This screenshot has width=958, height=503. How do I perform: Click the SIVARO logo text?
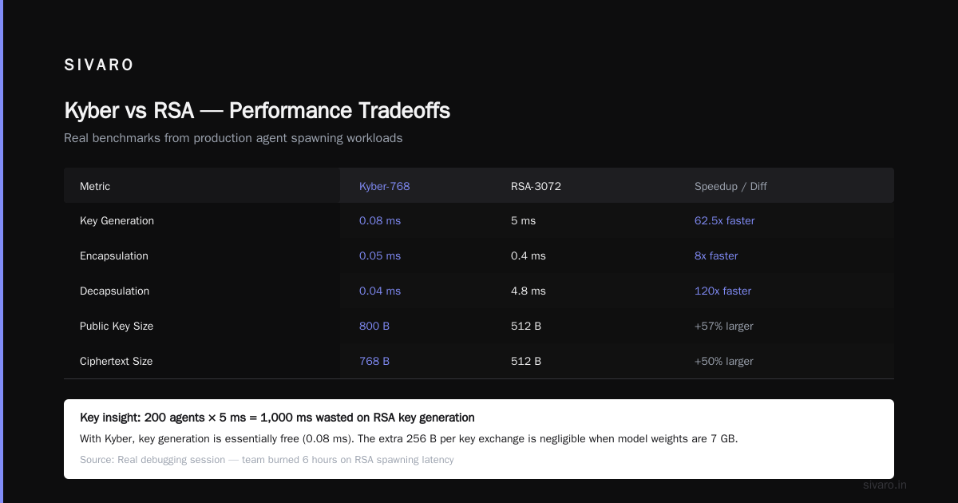click(x=99, y=65)
